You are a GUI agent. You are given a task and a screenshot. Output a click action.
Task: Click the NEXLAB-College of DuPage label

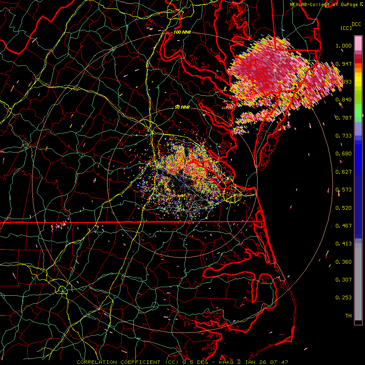click(x=324, y=4)
